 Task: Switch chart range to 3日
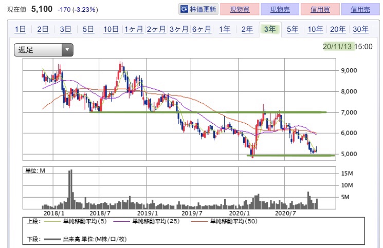[65, 29]
